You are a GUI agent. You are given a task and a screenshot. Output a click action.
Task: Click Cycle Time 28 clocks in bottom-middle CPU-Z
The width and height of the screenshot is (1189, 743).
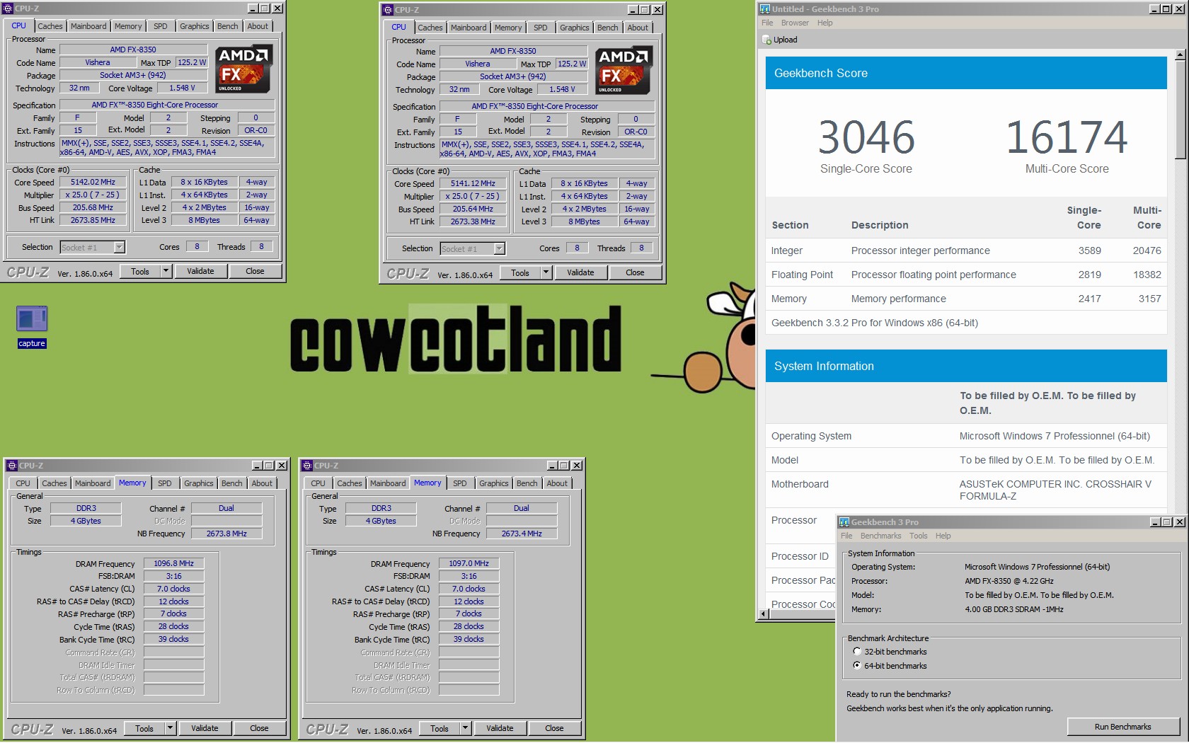pyautogui.click(x=469, y=626)
